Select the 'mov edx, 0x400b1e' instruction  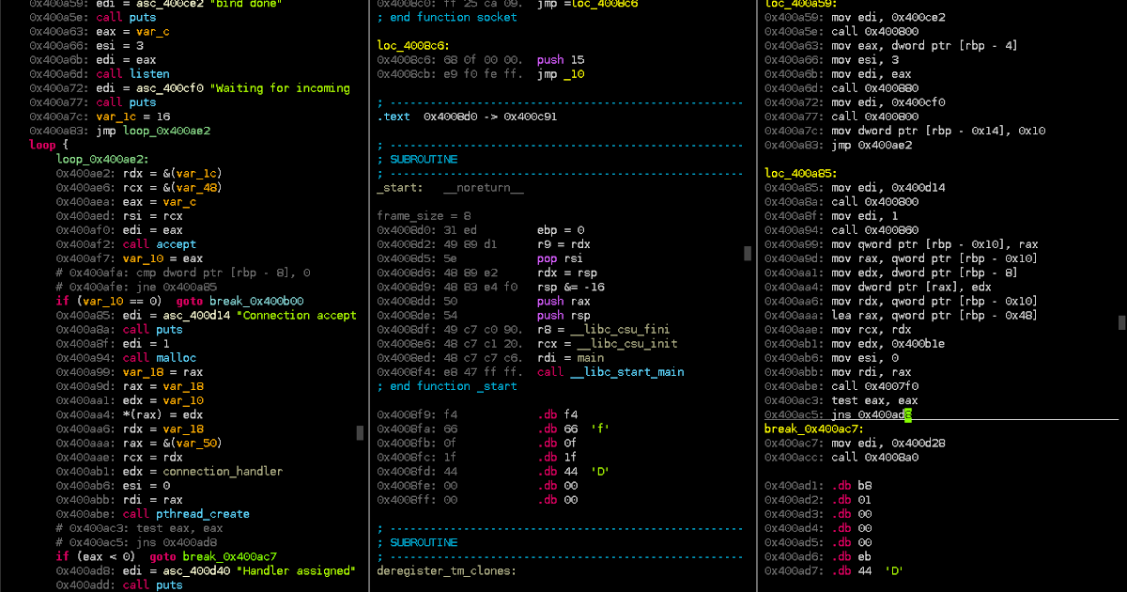pos(888,344)
